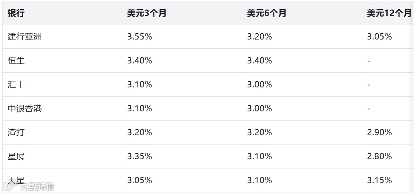Click the 渣打 bank name cell
Screen dimensions: 415x194
16,132
